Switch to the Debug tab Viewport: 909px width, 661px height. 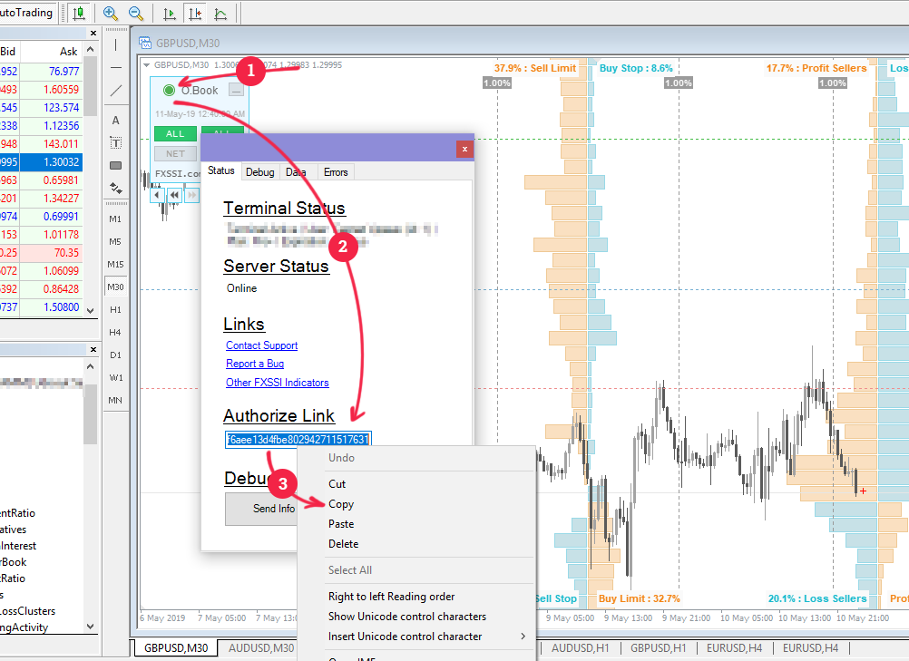tap(259, 171)
